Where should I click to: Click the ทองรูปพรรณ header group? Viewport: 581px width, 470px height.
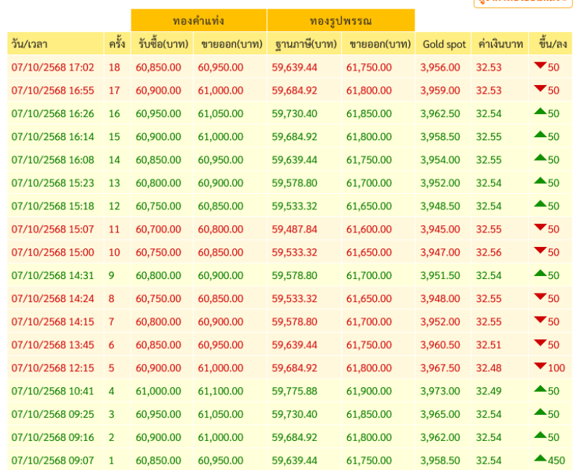(x=341, y=20)
